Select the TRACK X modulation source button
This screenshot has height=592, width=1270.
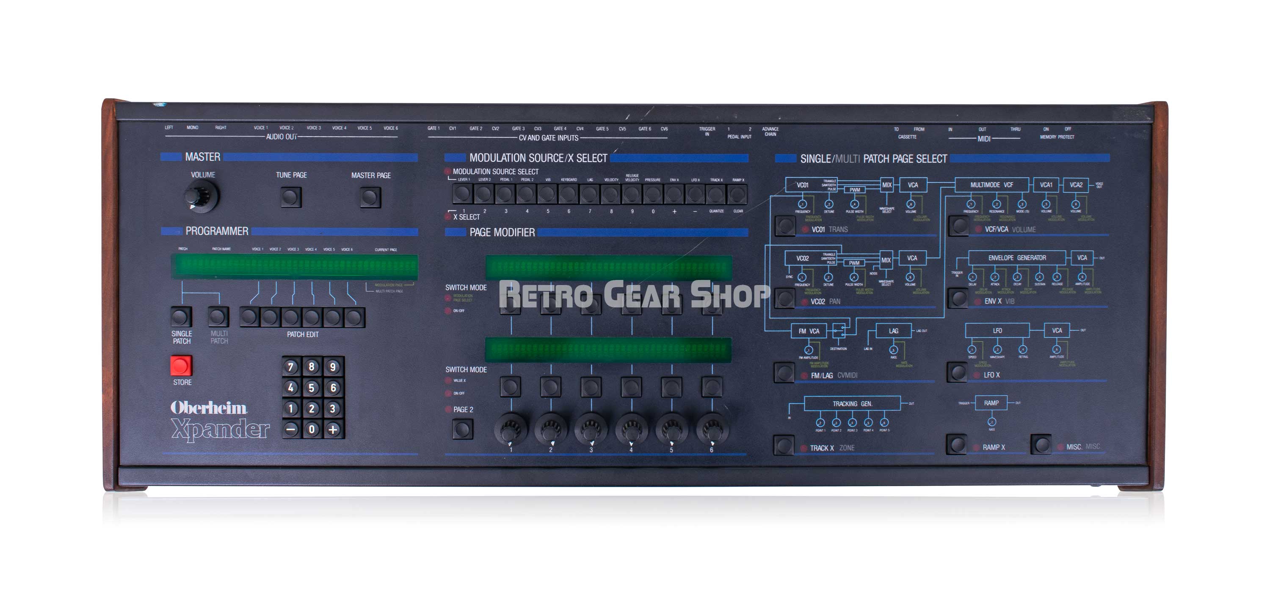(x=716, y=194)
